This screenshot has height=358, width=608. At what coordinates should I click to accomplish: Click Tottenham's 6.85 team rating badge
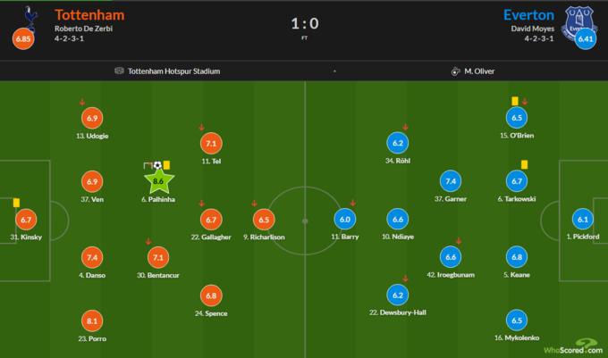(x=23, y=38)
